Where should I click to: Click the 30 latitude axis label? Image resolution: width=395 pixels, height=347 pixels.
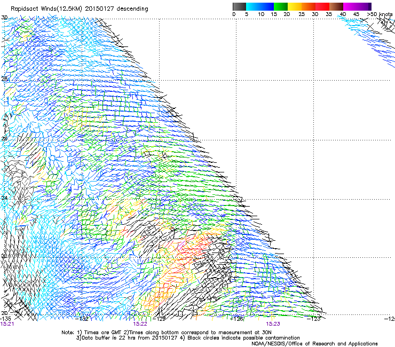4,18
